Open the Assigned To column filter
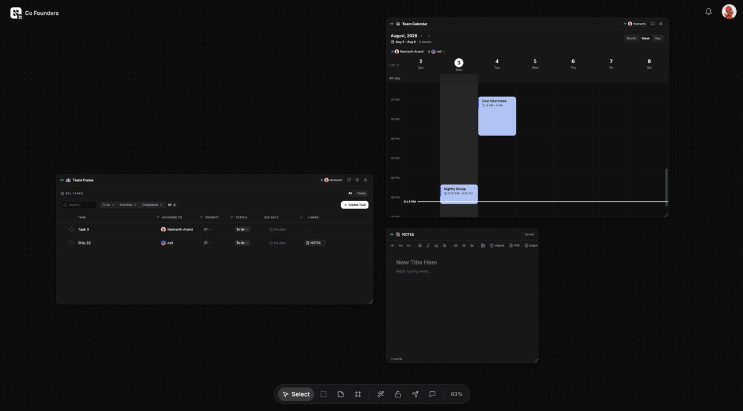Viewport: 743px width, 411px height. 158,217
